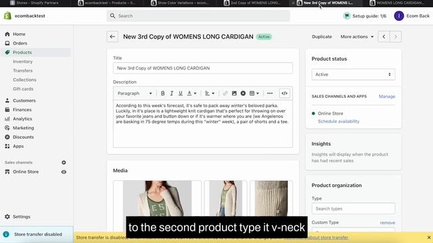Focus the product Title field

(x=203, y=68)
